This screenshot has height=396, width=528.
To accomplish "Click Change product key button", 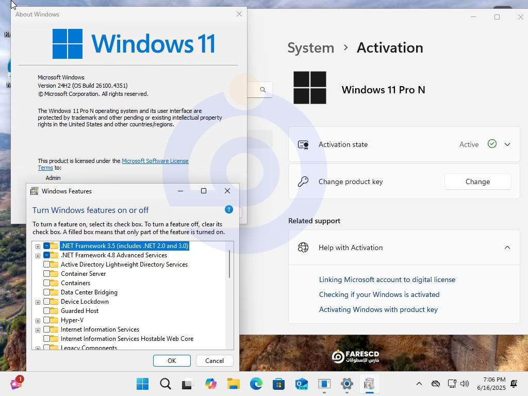I will click(x=477, y=181).
